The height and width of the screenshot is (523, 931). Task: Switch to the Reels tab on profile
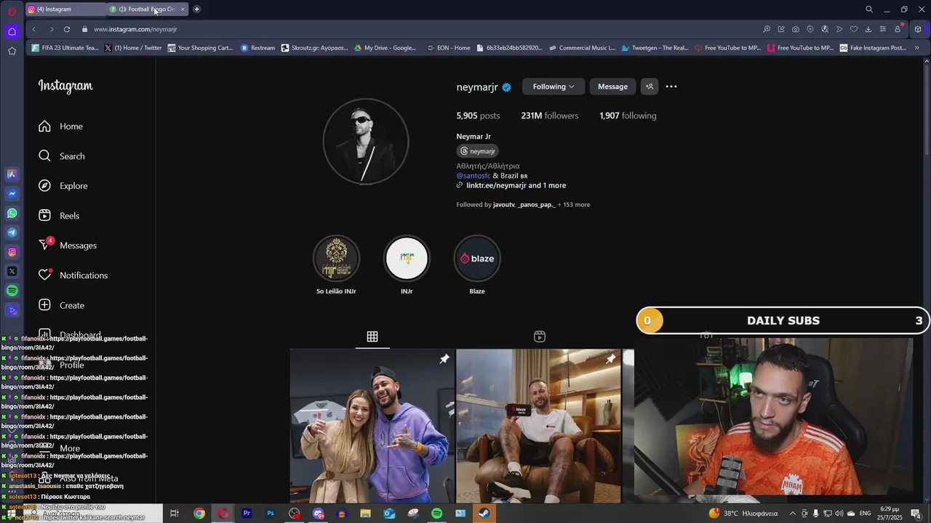click(540, 336)
